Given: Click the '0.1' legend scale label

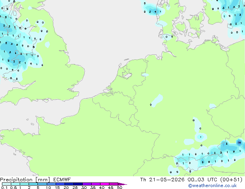Looking at the screenshot, I should pos(4,187).
